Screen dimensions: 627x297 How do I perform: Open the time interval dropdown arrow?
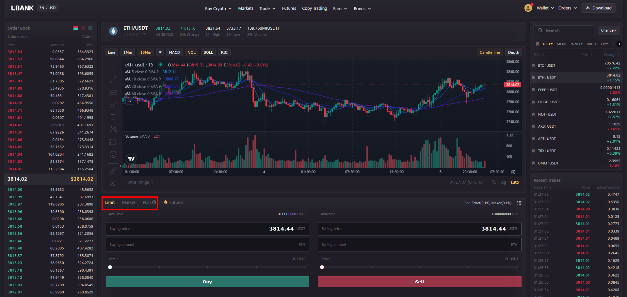(160, 52)
